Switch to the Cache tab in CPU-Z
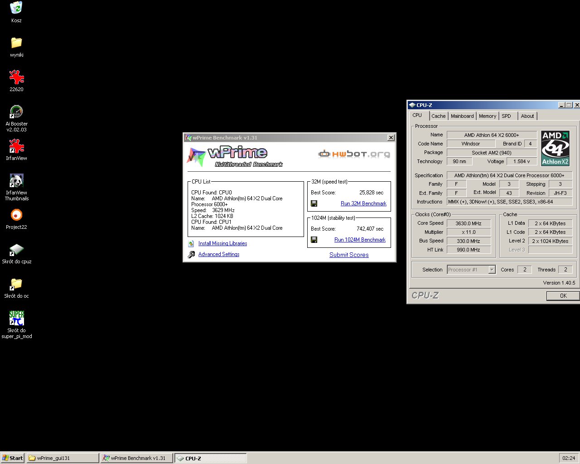The image size is (580, 464). coord(438,116)
